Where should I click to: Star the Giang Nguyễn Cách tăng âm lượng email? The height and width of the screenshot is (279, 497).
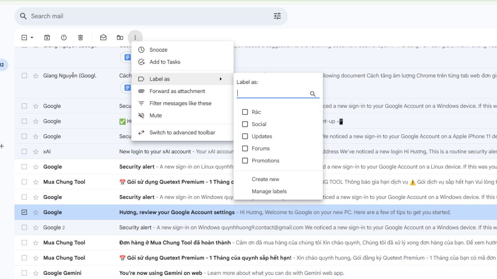pos(36,76)
